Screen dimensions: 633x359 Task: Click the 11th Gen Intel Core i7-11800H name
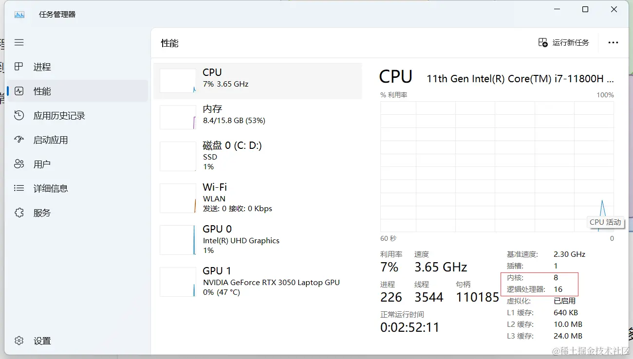[x=520, y=78]
